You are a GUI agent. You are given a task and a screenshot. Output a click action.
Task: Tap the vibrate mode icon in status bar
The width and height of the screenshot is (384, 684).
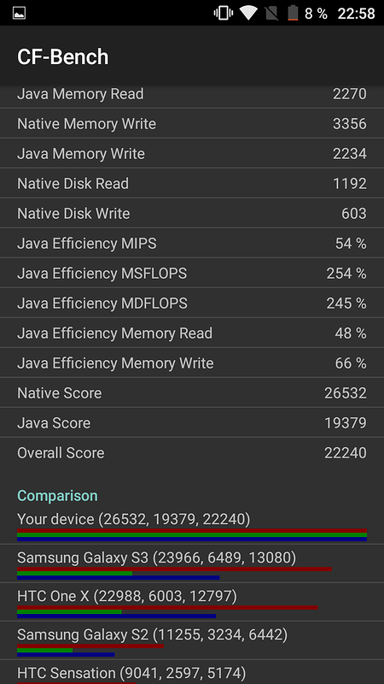(x=224, y=13)
